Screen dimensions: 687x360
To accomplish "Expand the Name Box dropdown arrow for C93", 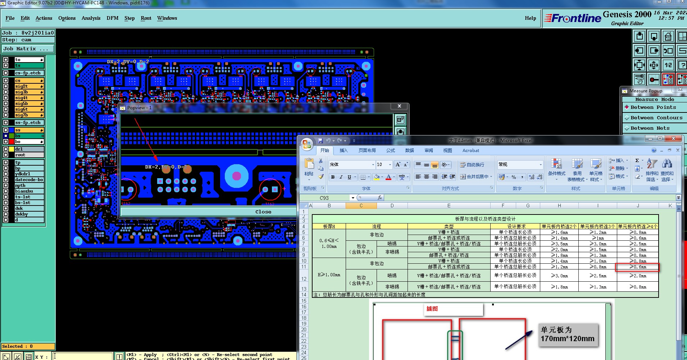I will [x=353, y=198].
